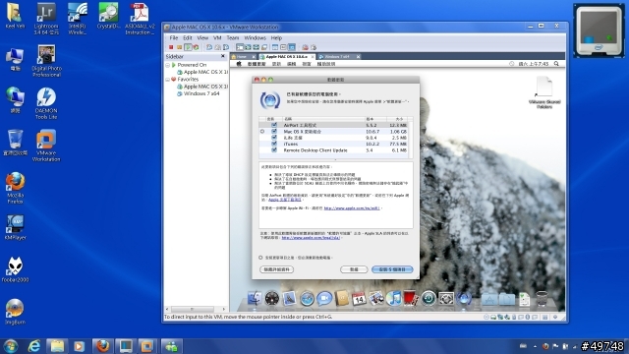This screenshot has height=354, width=629.
Task: Click the Full Screen toolbar icon
Action: pos(256,47)
